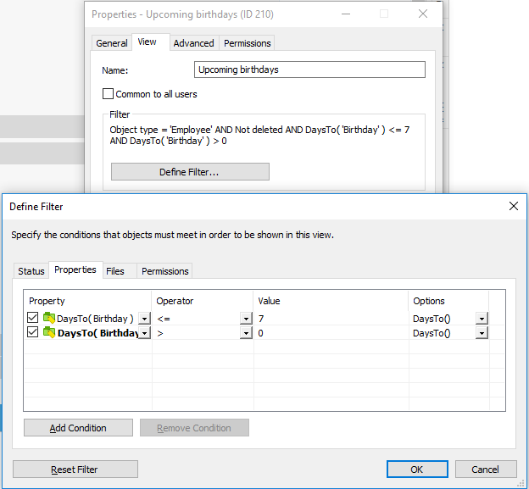The width and height of the screenshot is (529, 489).
Task: Click the property icon in the > condition row
Action: coord(49,332)
